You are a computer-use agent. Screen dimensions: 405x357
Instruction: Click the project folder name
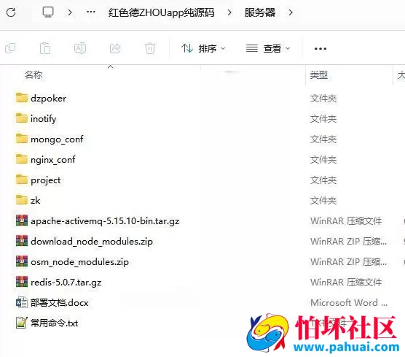pyautogui.click(x=45, y=180)
